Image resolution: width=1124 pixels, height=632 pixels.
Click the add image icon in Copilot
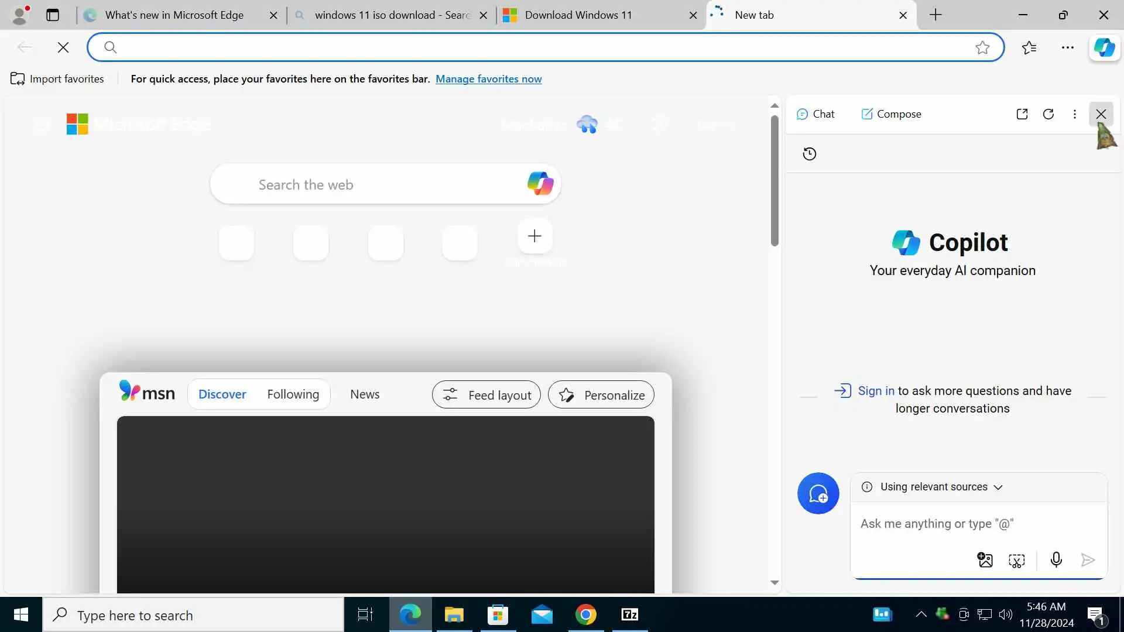click(985, 560)
